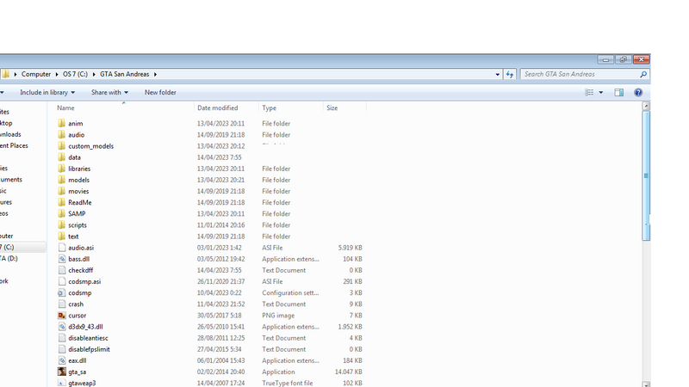The height and width of the screenshot is (387, 689).
Task: Click the New folder button
Action: [x=160, y=92]
